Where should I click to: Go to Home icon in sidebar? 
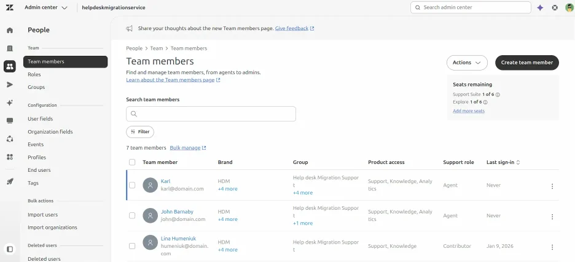10,31
